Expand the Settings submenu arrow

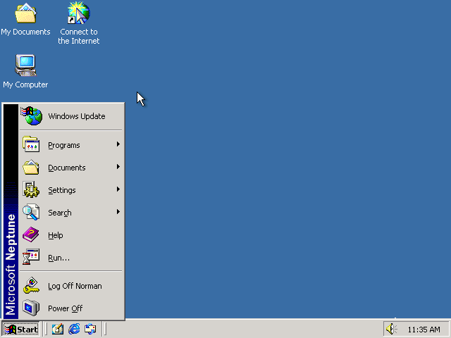tap(118, 190)
